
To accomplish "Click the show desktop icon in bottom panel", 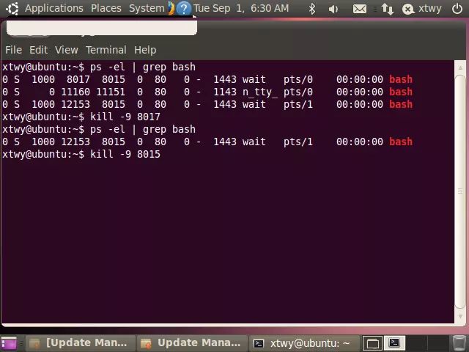I will click(x=10, y=343).
